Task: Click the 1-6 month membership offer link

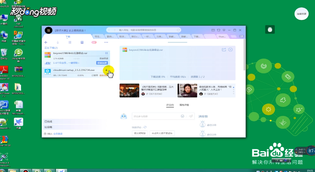Action: 66,63
